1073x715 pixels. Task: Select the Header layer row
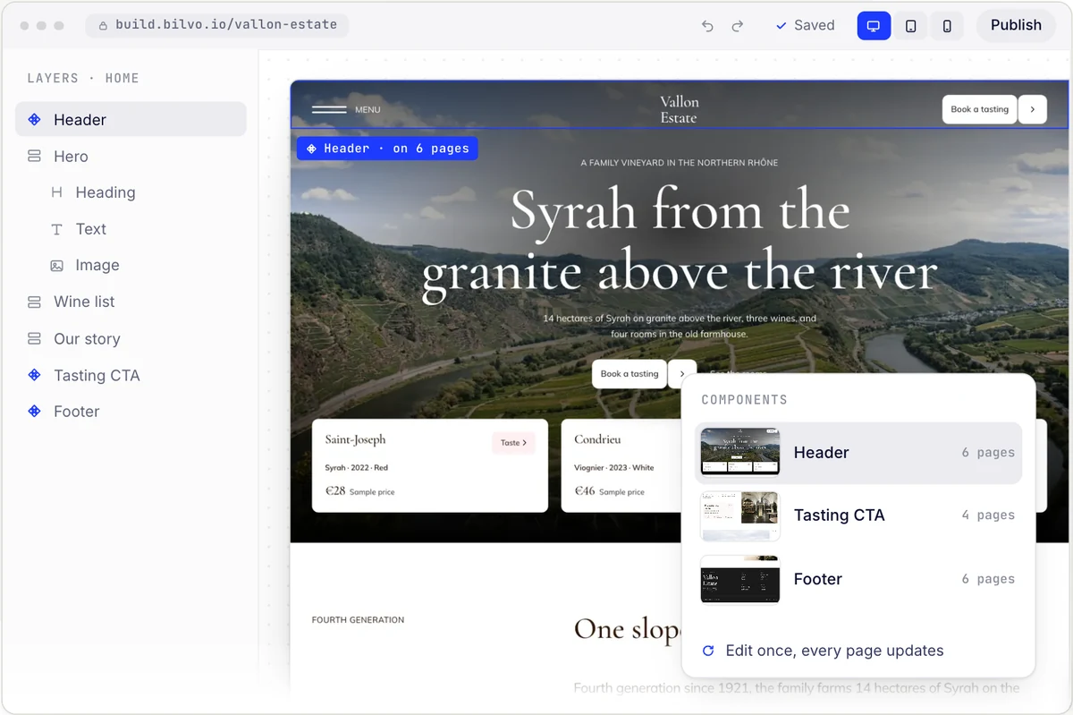click(131, 119)
